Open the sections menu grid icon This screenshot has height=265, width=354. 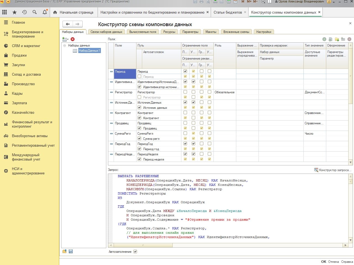[x=4, y=12]
